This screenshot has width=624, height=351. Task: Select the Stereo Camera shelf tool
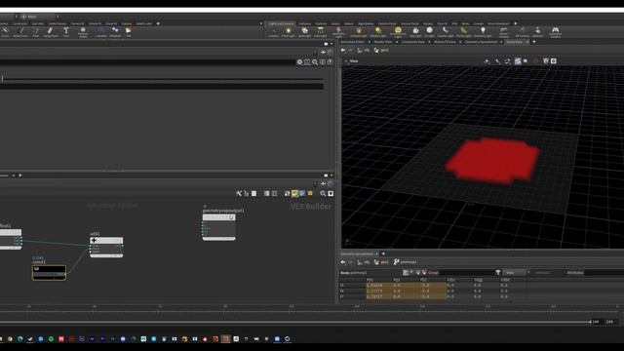click(503, 32)
